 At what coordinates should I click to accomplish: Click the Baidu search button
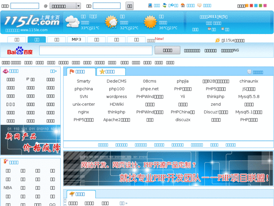(167, 50)
